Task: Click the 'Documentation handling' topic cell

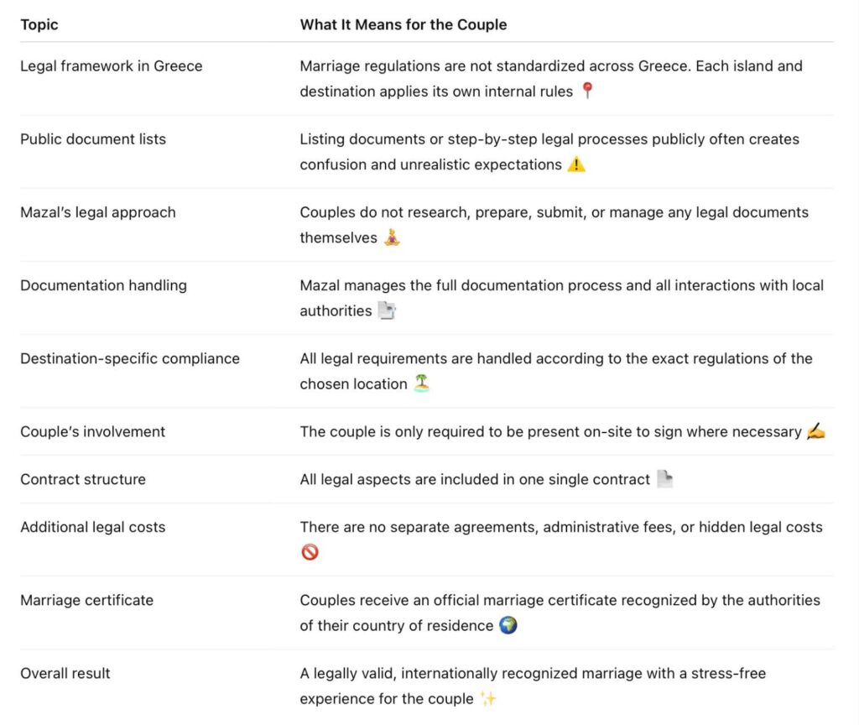Action: tap(103, 285)
